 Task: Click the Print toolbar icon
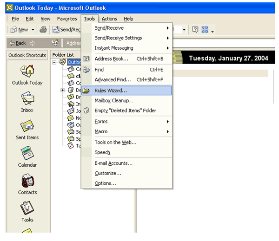(x=43, y=30)
